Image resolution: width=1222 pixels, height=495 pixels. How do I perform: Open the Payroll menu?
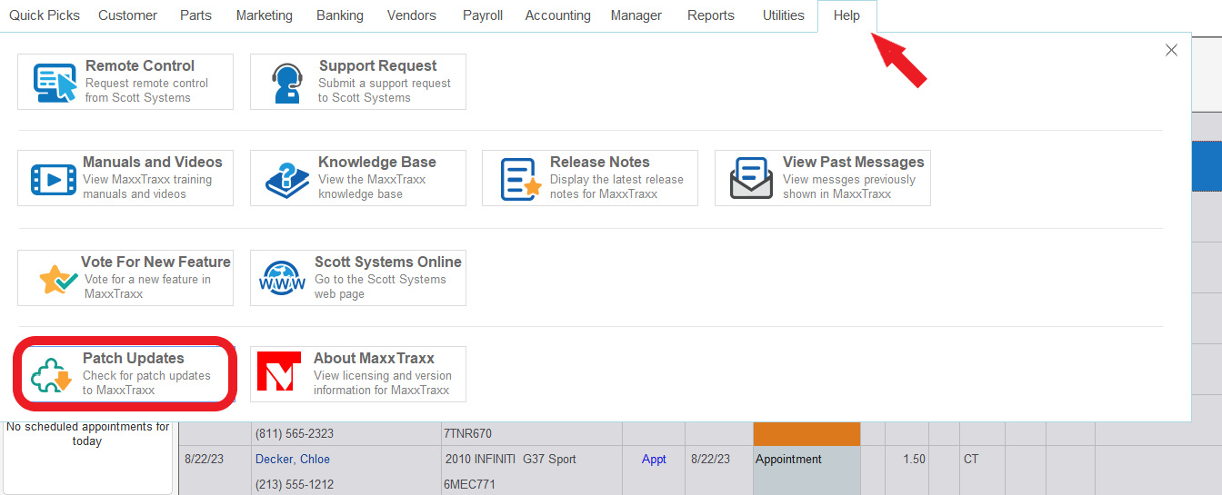click(x=483, y=15)
